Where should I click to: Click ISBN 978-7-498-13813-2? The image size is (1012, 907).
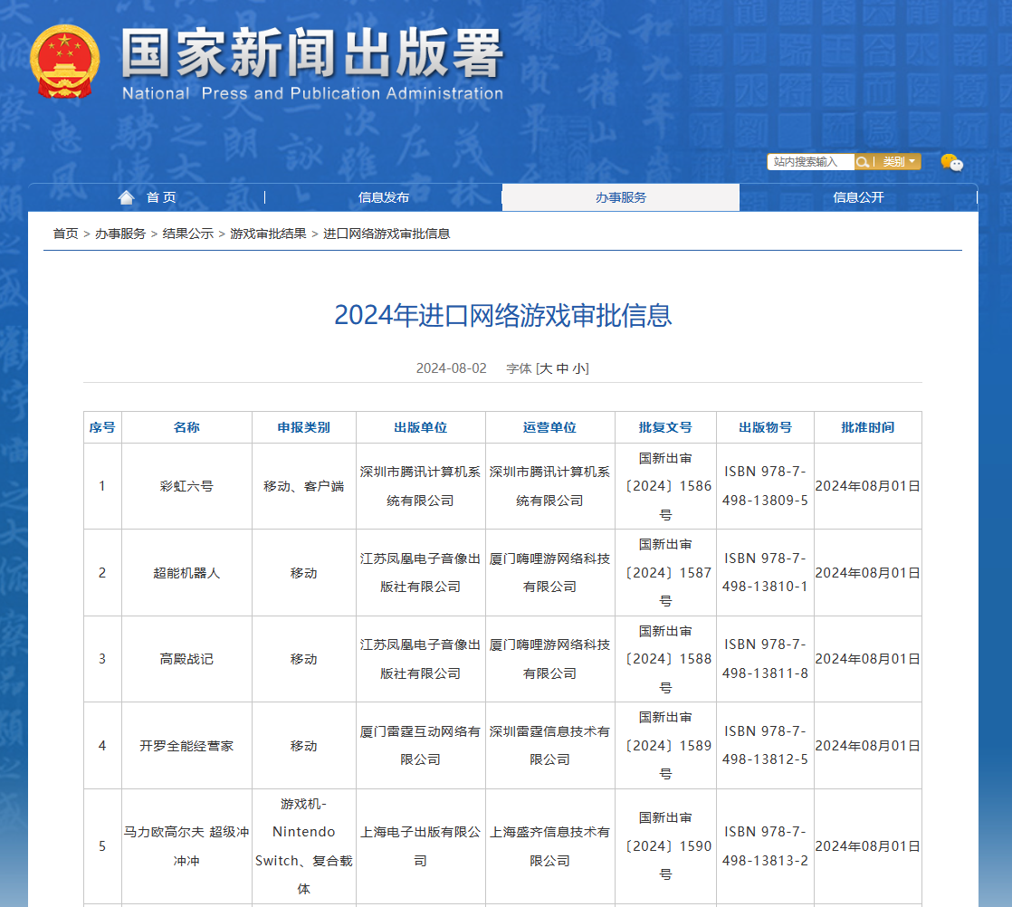(x=765, y=846)
